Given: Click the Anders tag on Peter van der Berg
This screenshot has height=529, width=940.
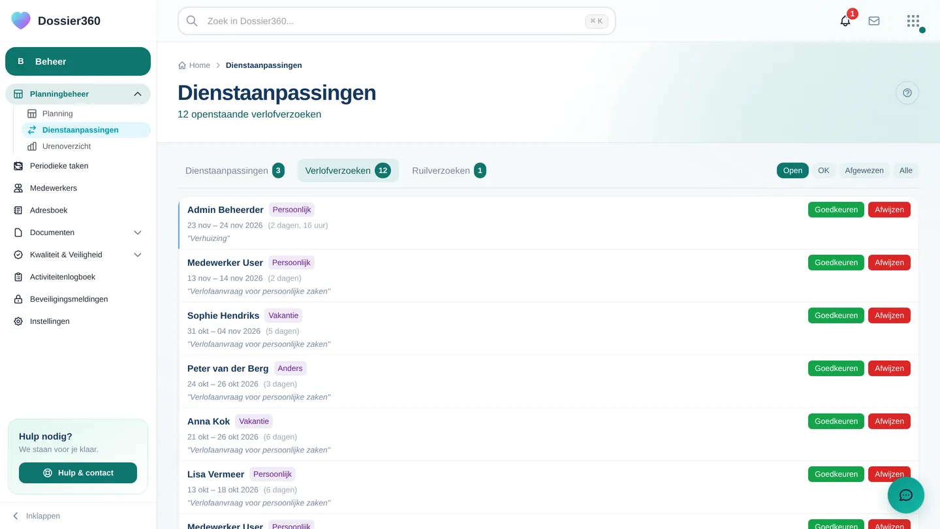Looking at the screenshot, I should pos(290,368).
